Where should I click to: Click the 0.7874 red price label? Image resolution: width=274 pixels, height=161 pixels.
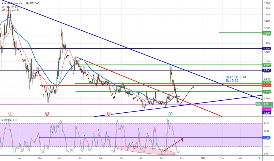[267, 86]
